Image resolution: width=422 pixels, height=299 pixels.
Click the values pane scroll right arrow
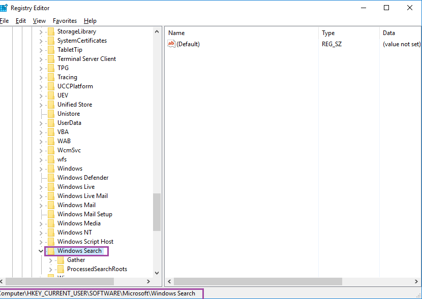click(416, 282)
